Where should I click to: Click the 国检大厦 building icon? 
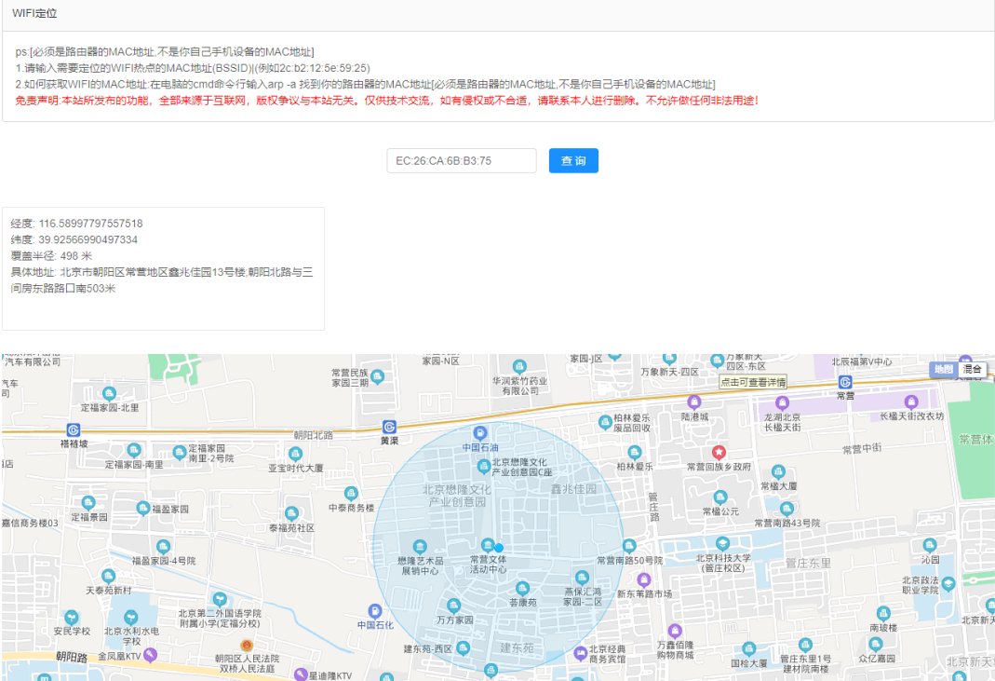tap(748, 648)
